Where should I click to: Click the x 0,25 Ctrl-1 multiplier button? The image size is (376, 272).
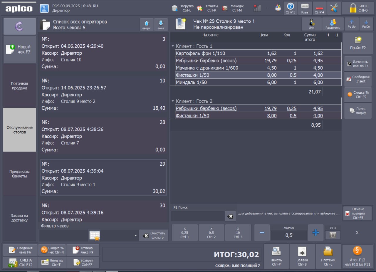tap(185, 233)
